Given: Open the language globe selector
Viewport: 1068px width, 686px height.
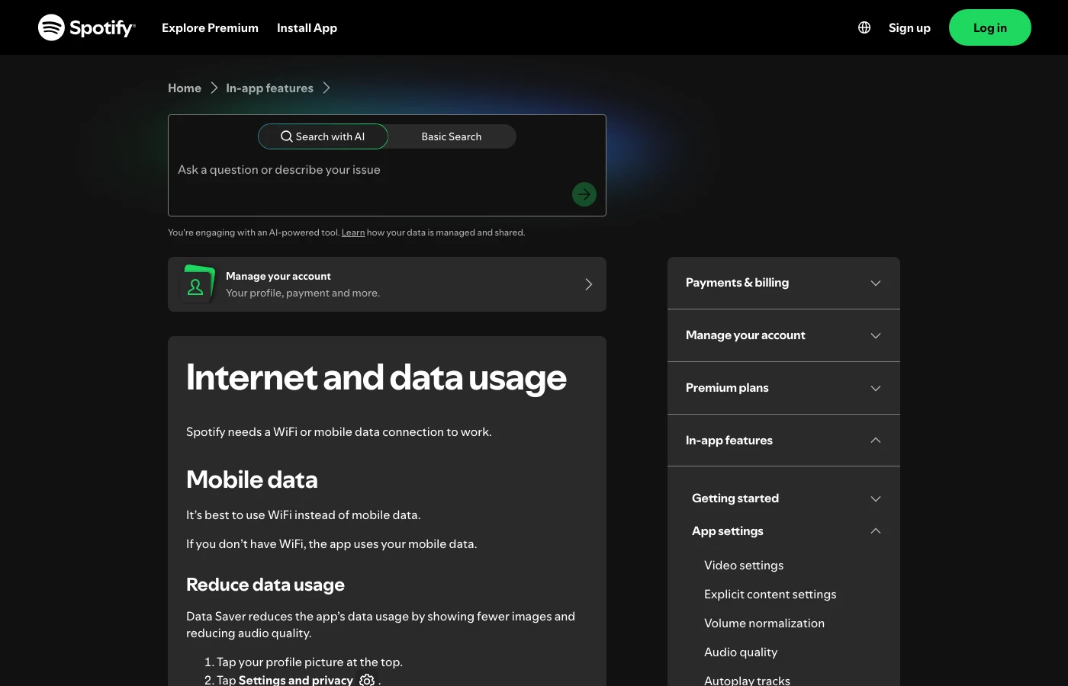Looking at the screenshot, I should click(864, 27).
